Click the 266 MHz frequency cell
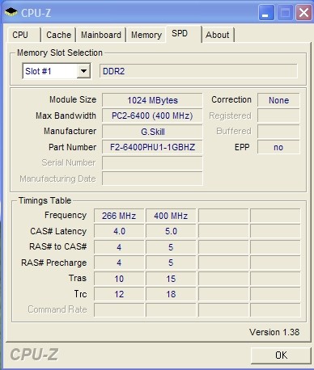 (119, 216)
